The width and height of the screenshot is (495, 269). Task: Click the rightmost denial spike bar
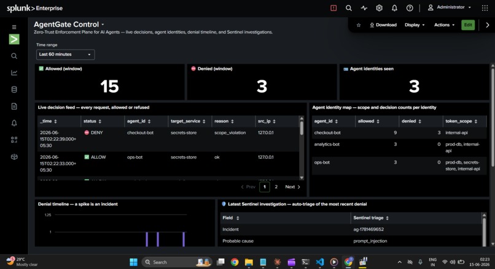click(x=184, y=240)
